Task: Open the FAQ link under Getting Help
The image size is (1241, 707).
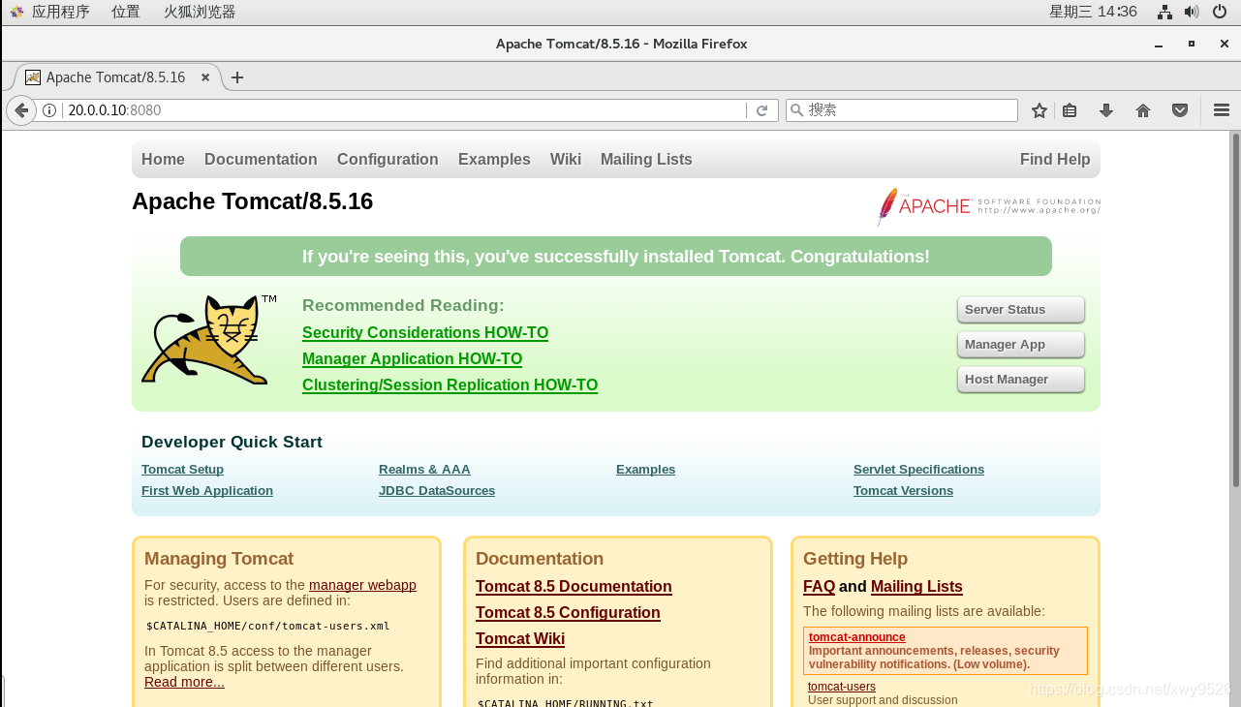Action: click(x=819, y=587)
